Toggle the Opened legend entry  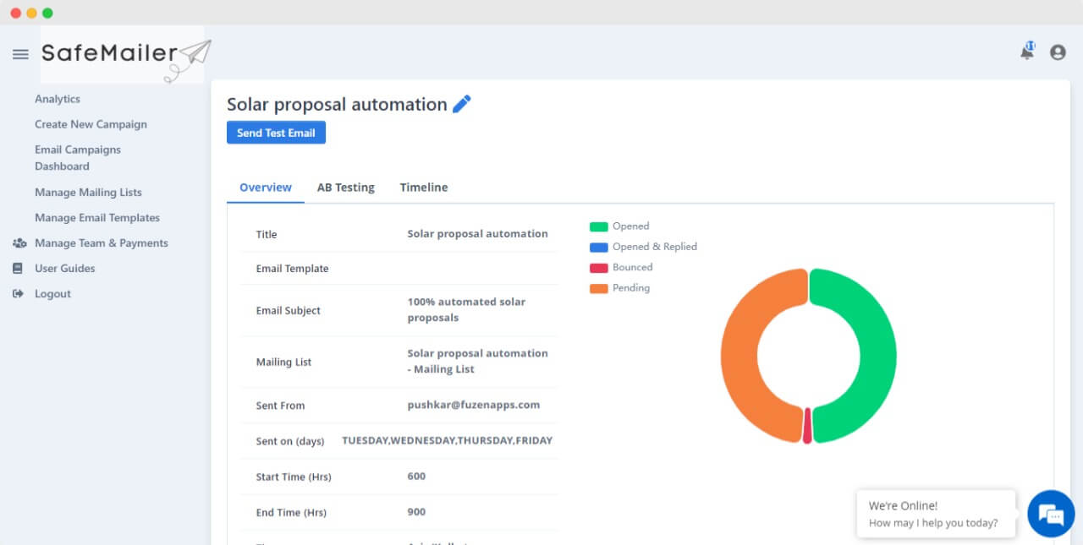tap(619, 226)
